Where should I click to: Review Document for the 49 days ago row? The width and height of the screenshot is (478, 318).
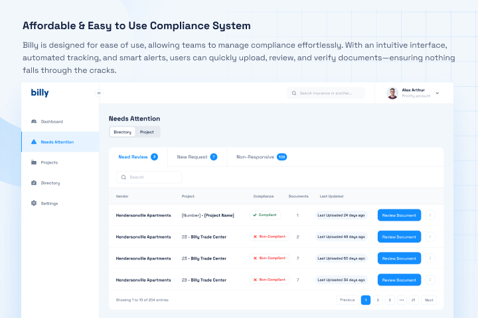(399, 237)
